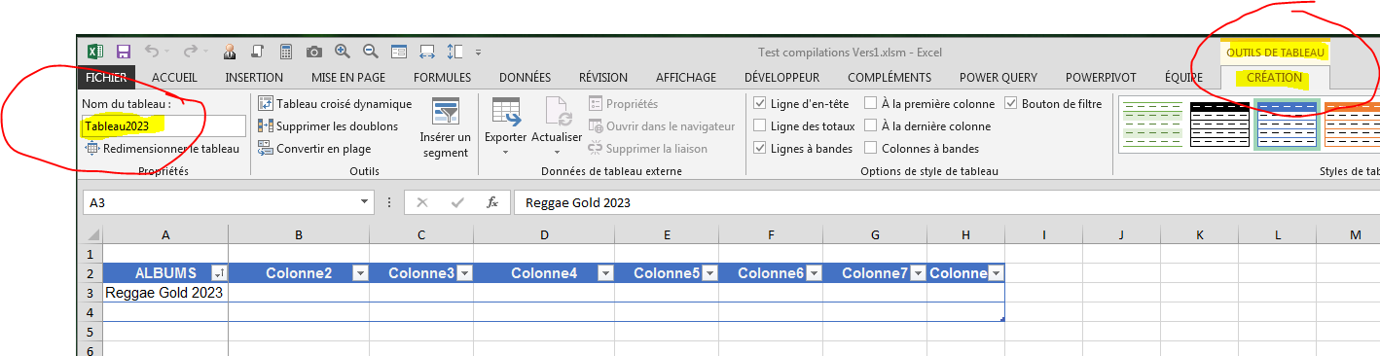Open the calculator icon in quick access toolbar
This screenshot has width=1380, height=356.
tap(286, 52)
